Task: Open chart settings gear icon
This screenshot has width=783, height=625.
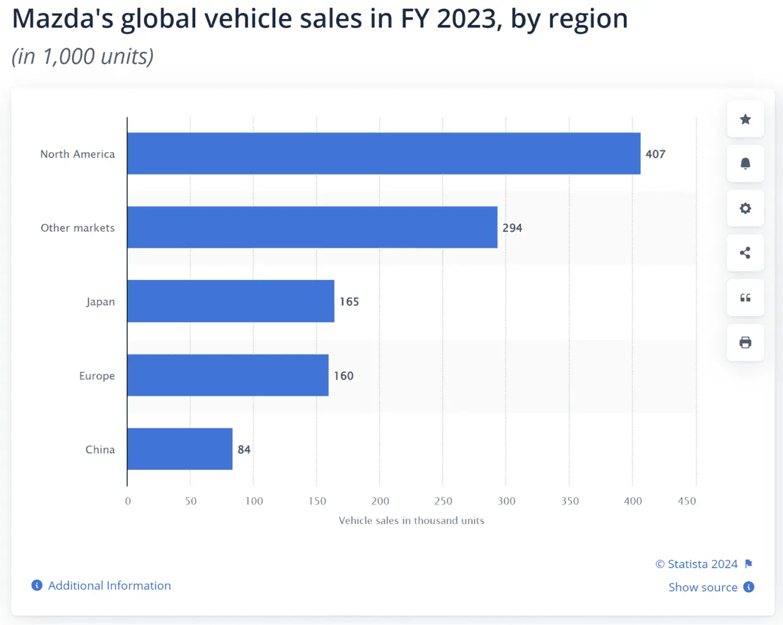Action: [745, 209]
